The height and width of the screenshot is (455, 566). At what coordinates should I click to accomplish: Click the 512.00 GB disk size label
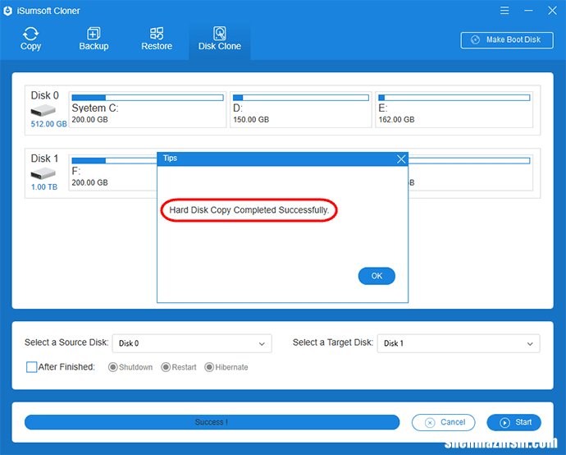(48, 124)
